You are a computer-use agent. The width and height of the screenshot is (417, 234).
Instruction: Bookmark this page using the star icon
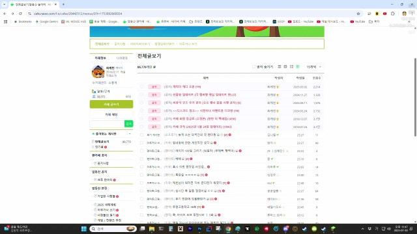point(358,14)
